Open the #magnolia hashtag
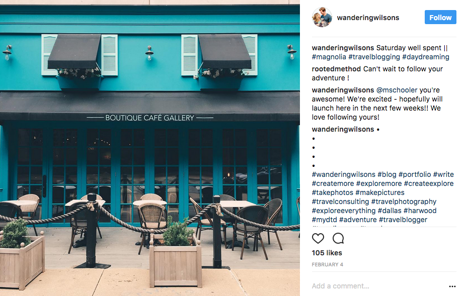 329,57
